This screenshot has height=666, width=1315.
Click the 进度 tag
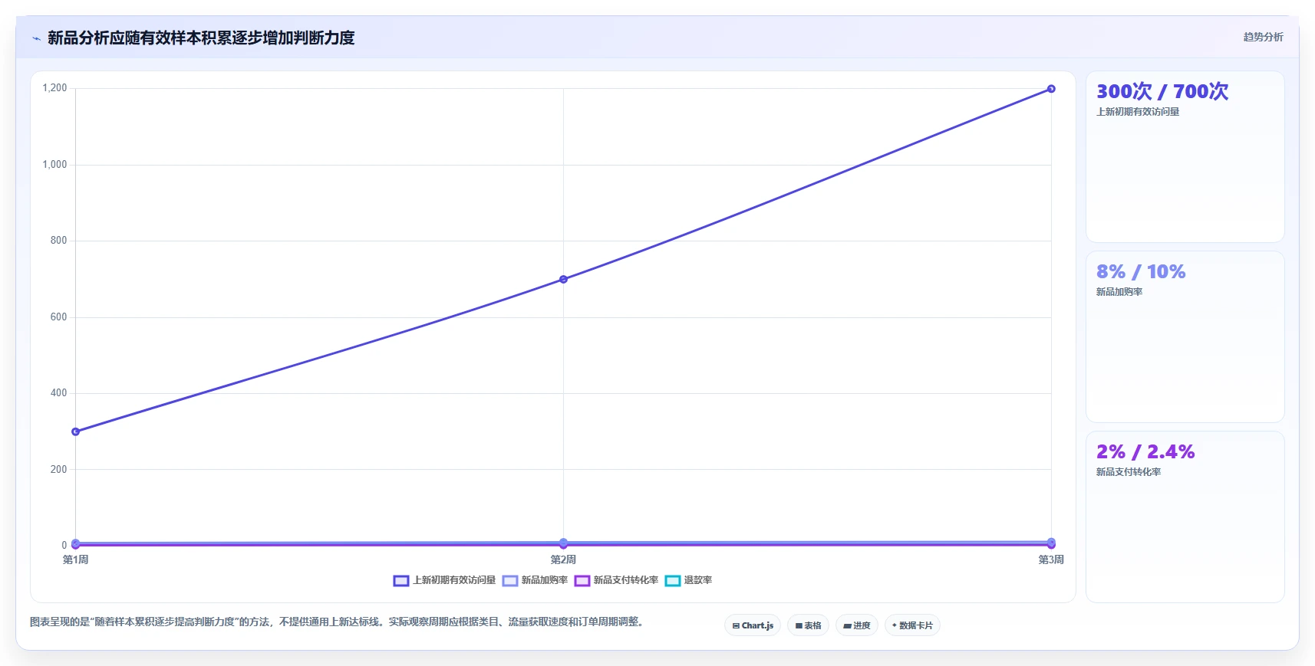857,625
